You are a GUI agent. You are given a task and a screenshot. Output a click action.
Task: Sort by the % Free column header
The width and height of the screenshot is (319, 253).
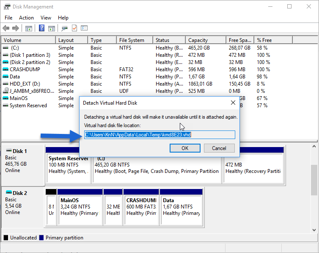tap(273, 40)
